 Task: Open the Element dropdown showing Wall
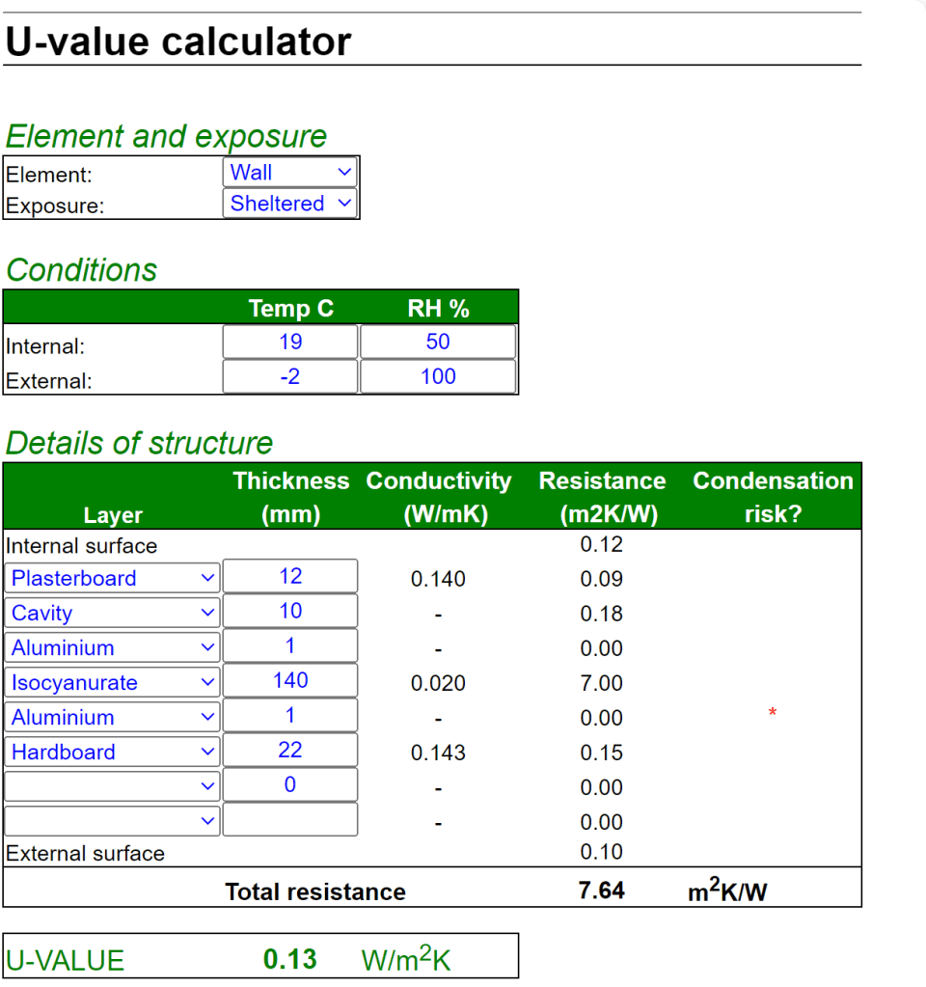(289, 173)
